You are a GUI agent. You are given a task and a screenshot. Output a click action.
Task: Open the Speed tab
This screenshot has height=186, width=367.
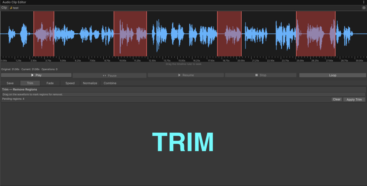(x=70, y=83)
